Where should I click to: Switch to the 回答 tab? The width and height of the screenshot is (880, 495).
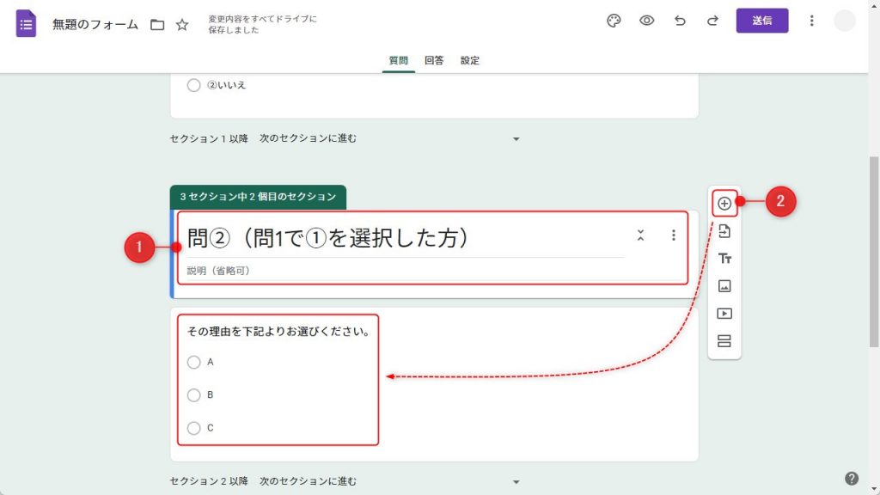[x=434, y=61]
